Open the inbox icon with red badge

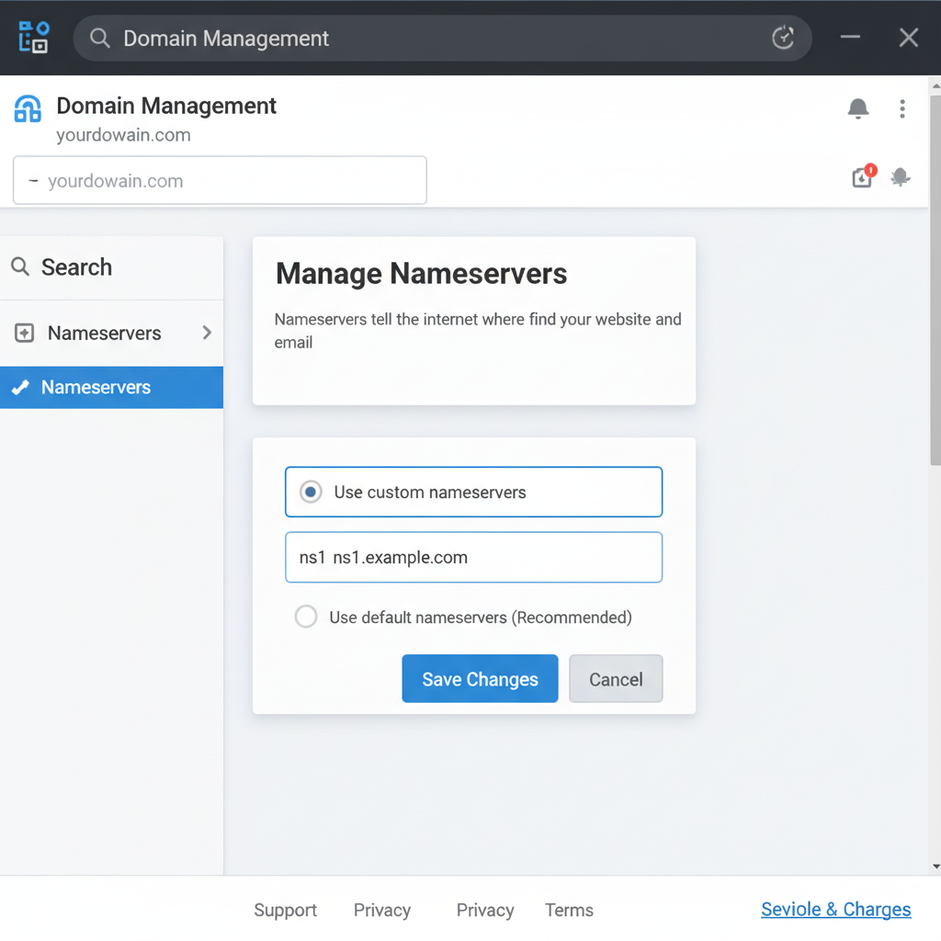[864, 176]
